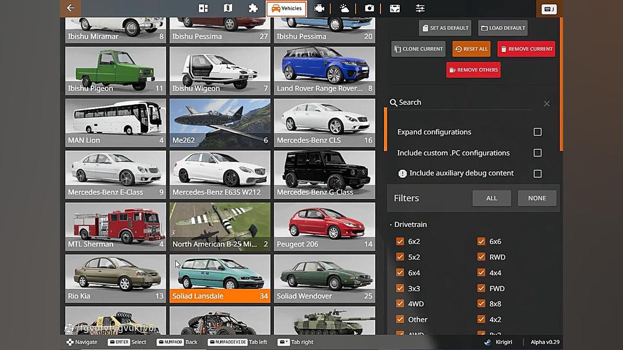Click the debug content warning icon
Screen dimensions: 623x350
[402, 173]
